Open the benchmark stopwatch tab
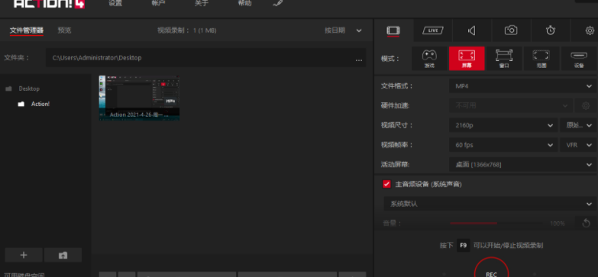 (551, 31)
